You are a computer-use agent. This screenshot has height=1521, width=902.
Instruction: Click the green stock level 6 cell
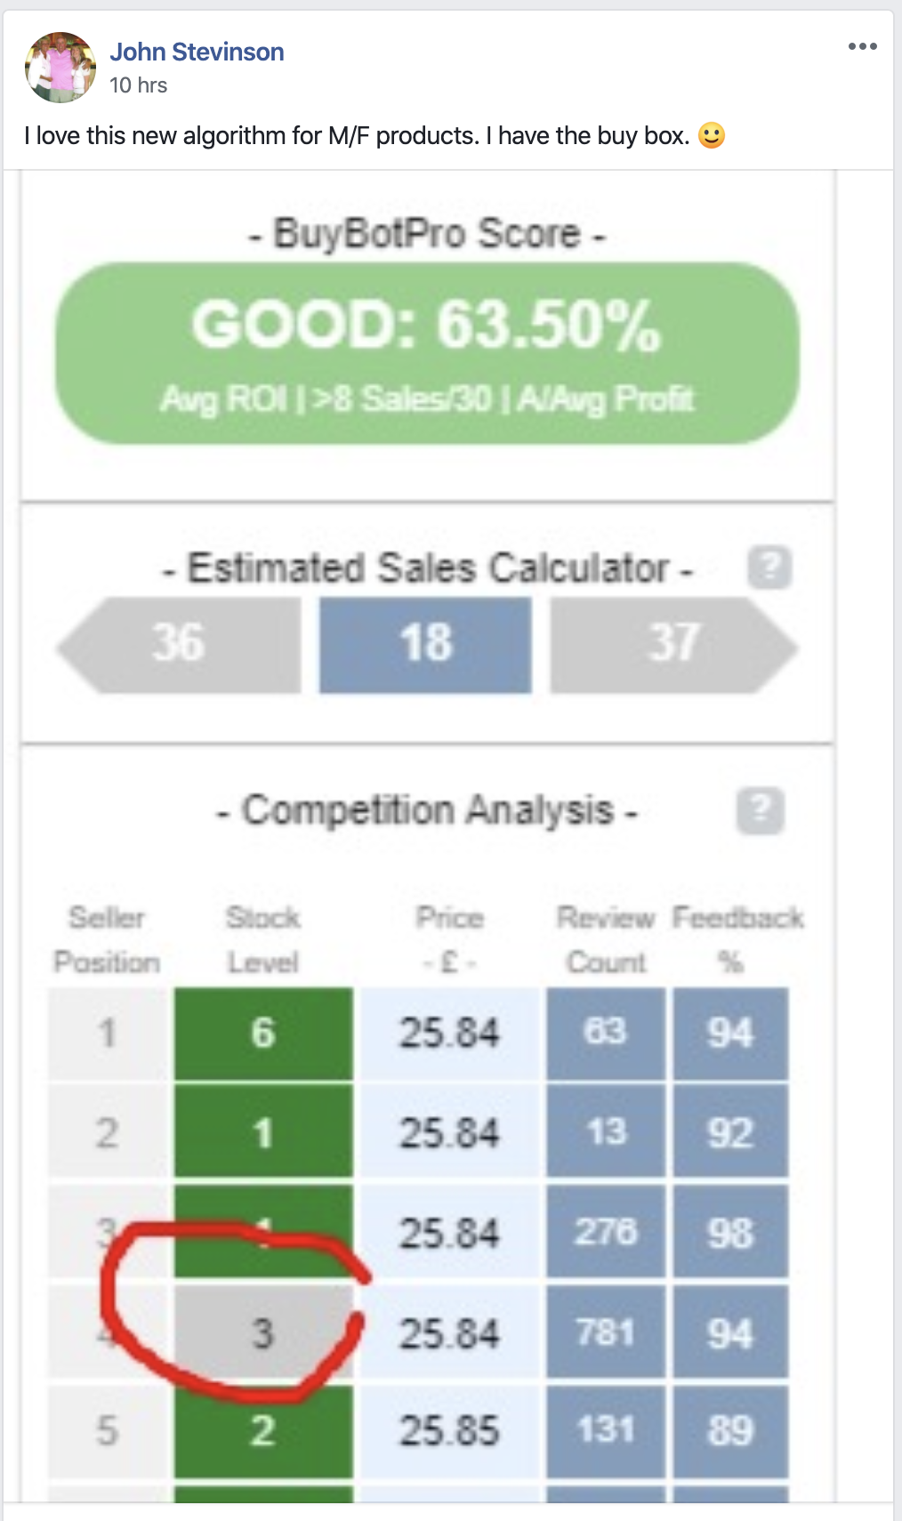(x=263, y=1034)
